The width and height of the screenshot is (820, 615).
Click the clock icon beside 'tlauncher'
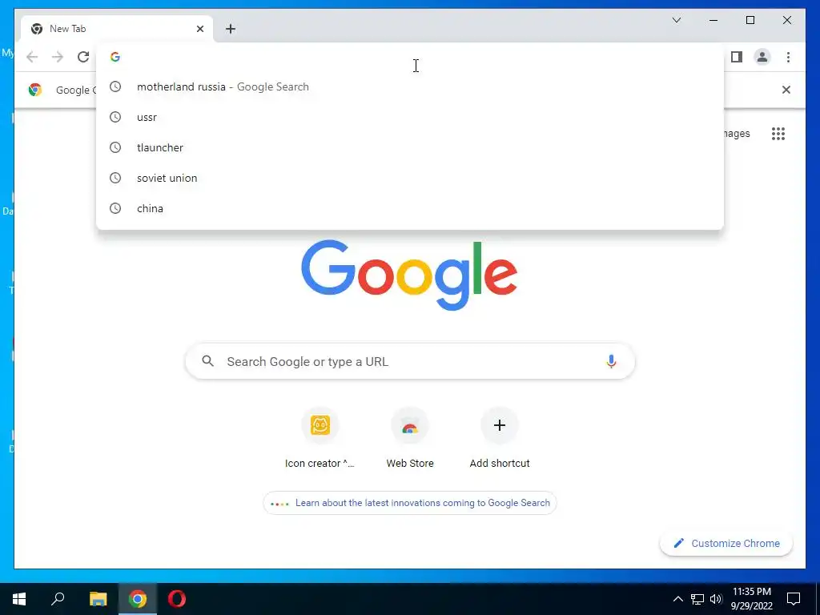(x=115, y=147)
